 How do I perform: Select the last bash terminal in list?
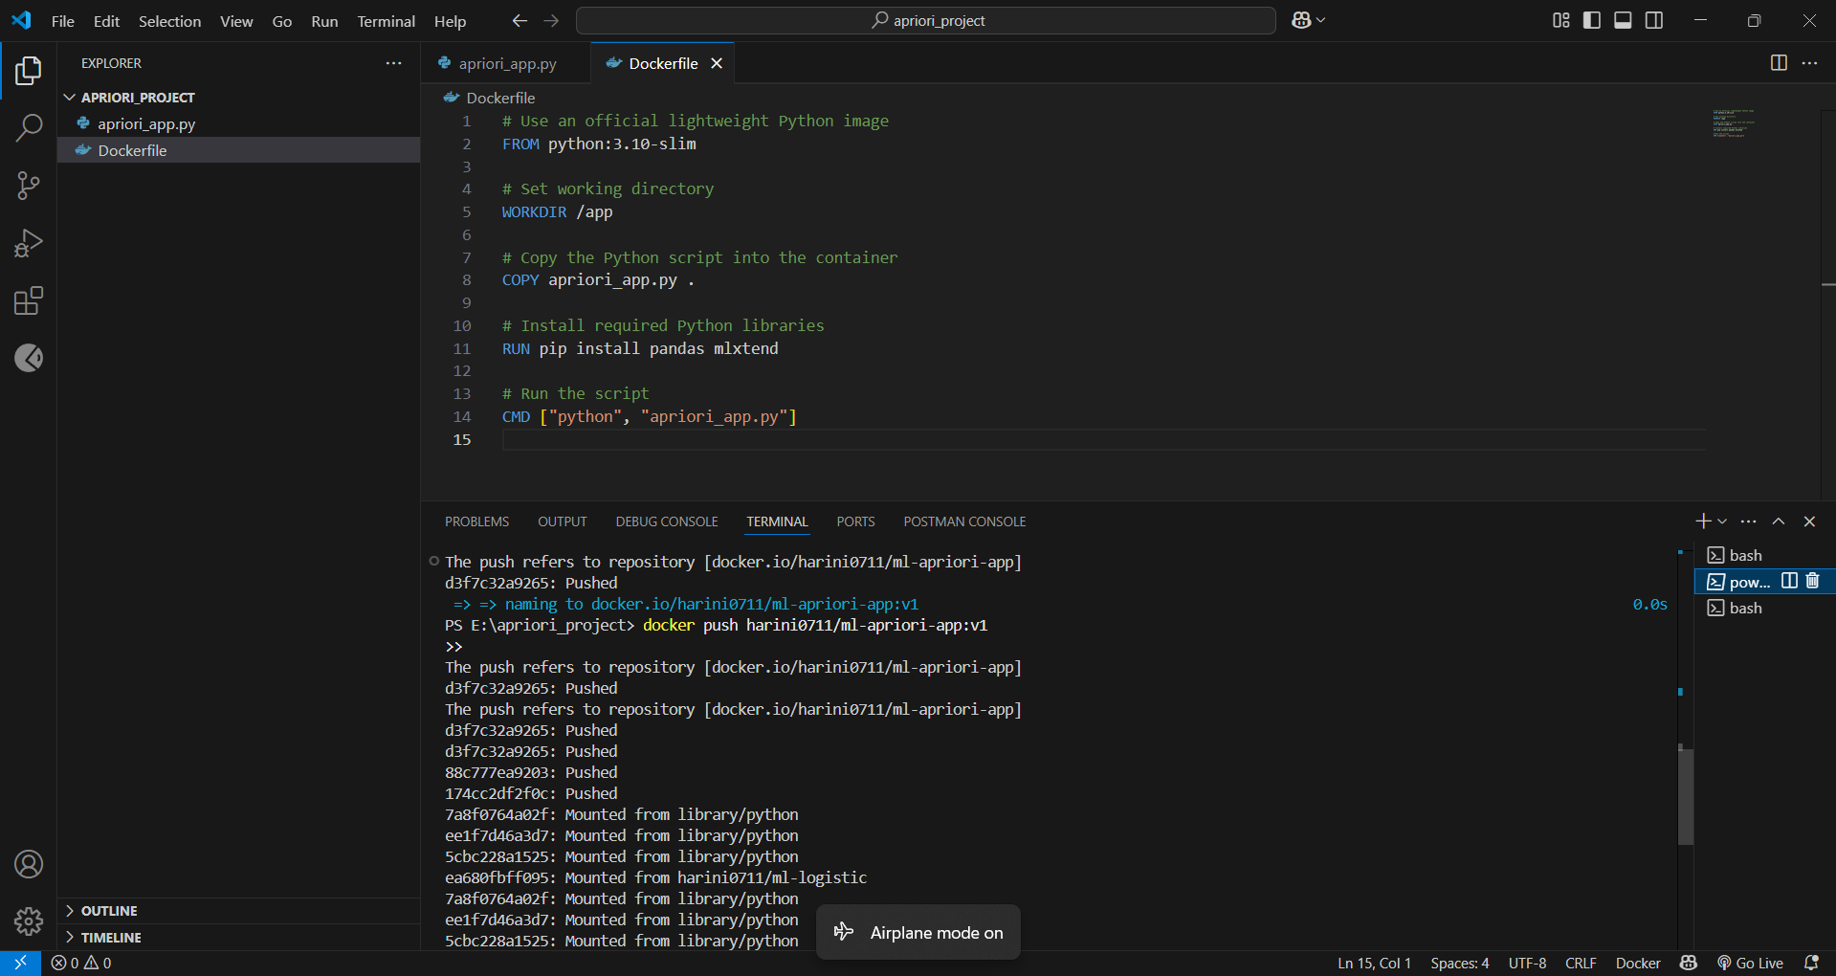point(1764,608)
